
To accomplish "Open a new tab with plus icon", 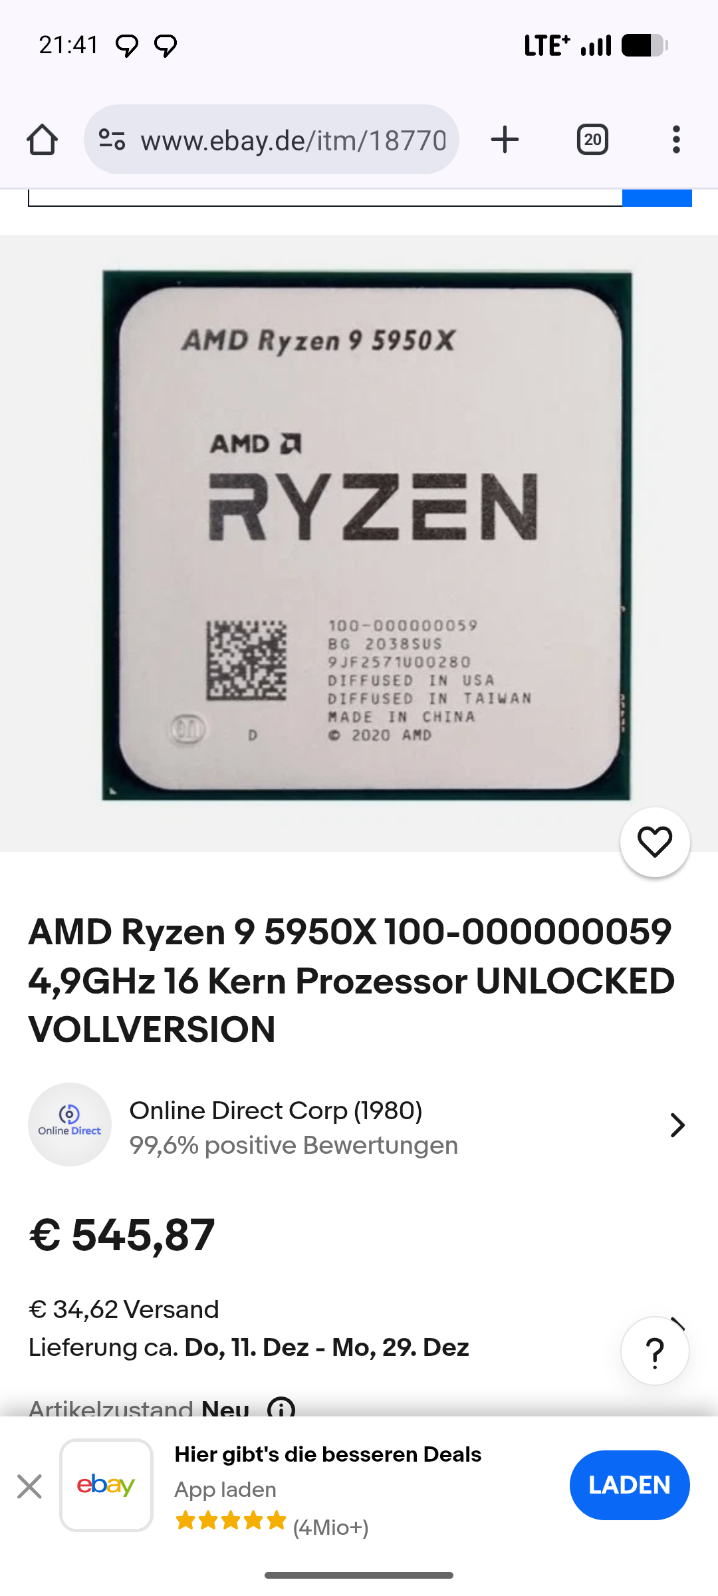I will point(505,140).
